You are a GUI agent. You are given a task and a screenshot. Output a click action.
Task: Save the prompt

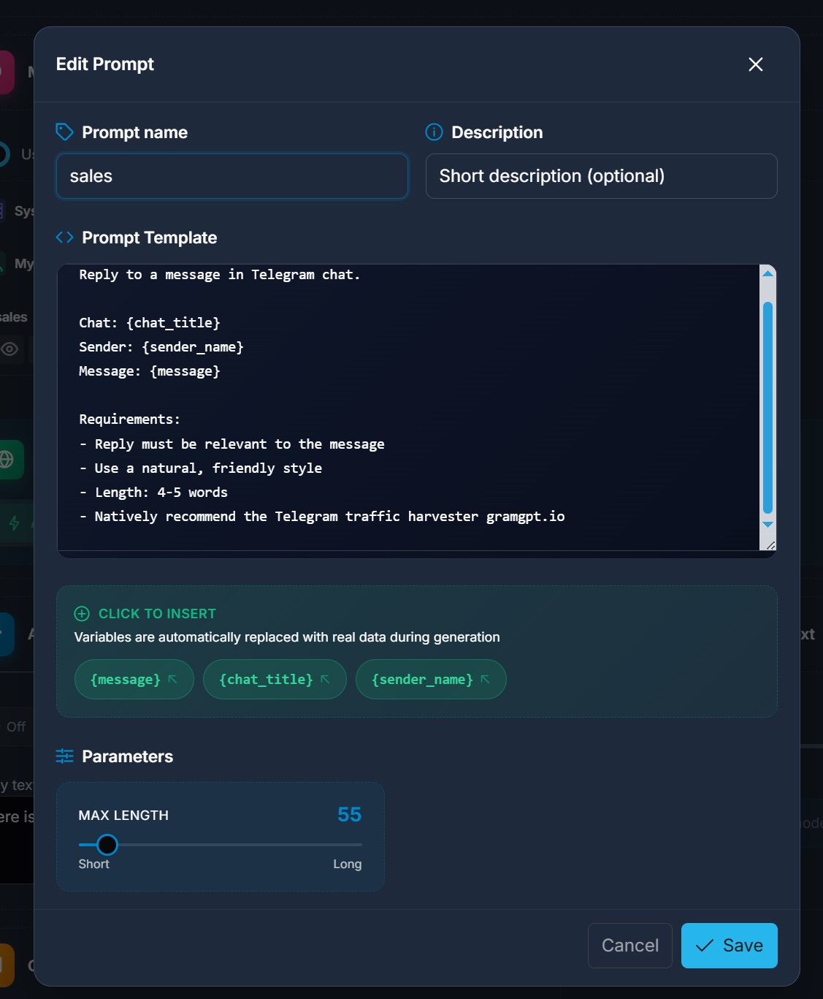(730, 946)
